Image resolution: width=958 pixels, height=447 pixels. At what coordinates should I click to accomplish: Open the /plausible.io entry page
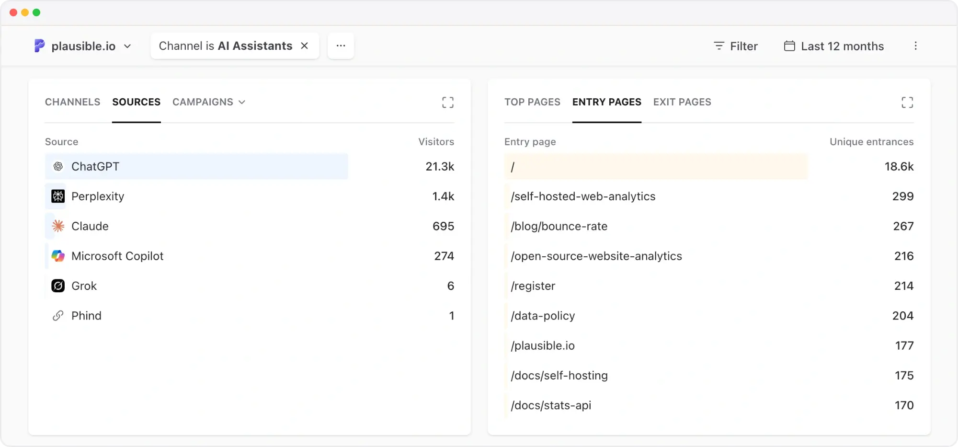[543, 345]
